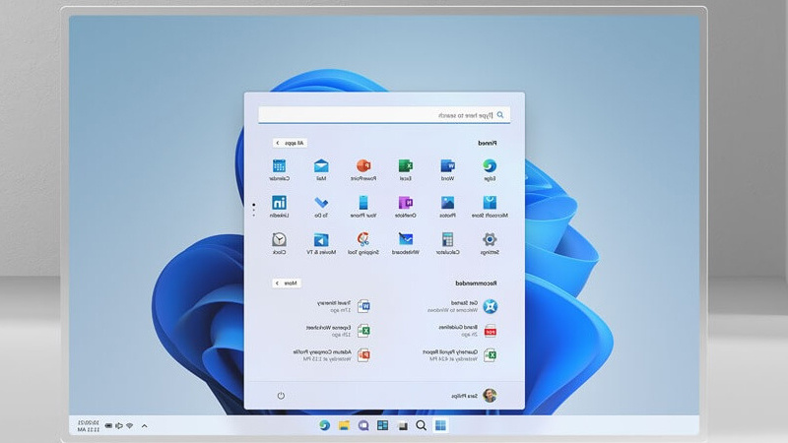Open the To Do app
The image size is (788, 443).
[321, 207]
